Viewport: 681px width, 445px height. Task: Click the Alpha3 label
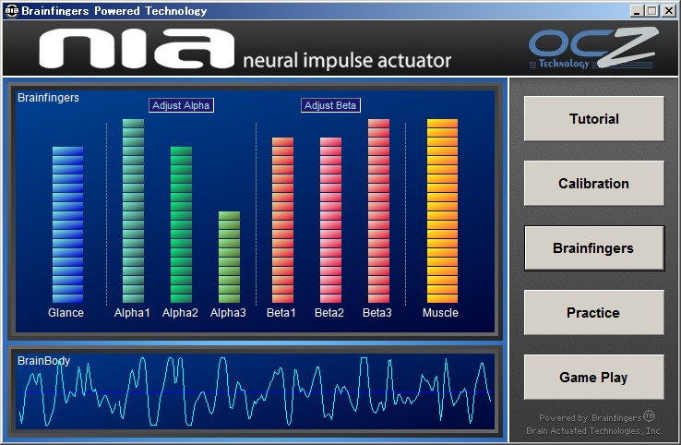(x=228, y=313)
